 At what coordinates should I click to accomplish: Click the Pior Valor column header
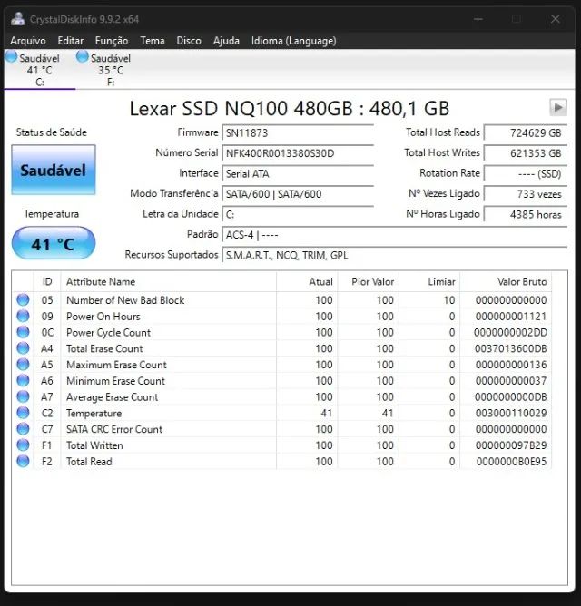369,282
